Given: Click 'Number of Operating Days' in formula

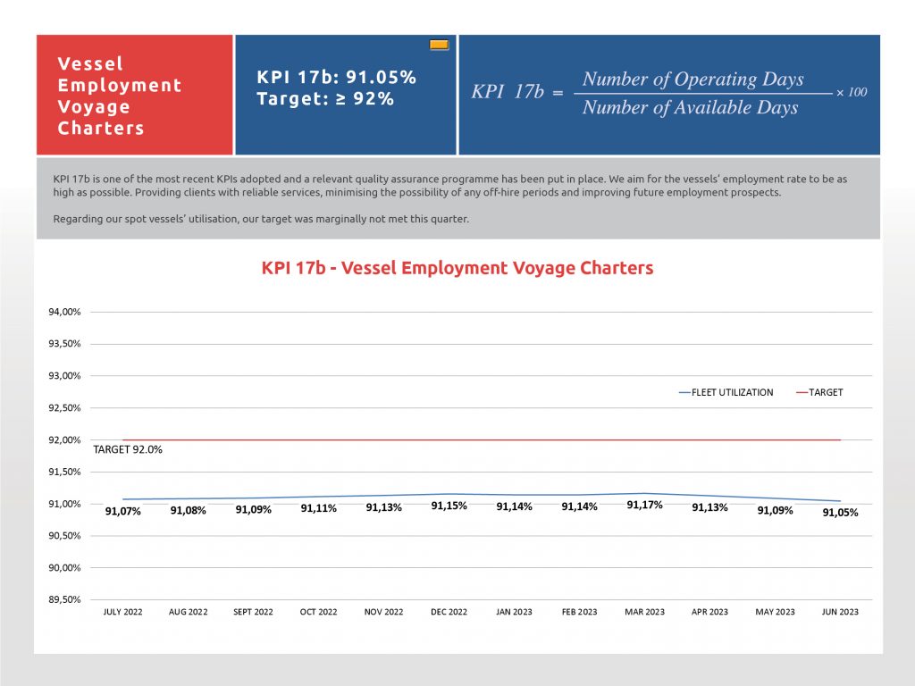Looking at the screenshot, I should pyautogui.click(x=693, y=79).
